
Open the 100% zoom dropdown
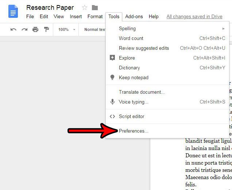click(66, 29)
